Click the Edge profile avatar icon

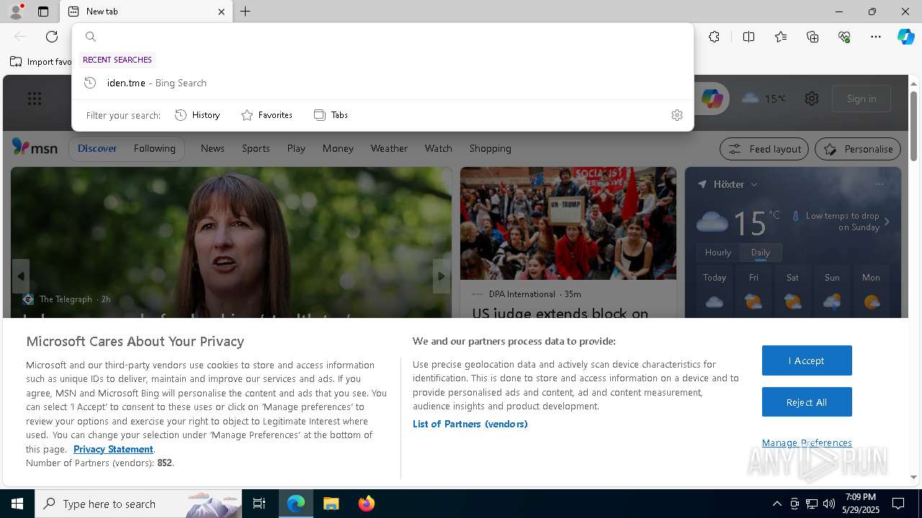click(x=15, y=12)
